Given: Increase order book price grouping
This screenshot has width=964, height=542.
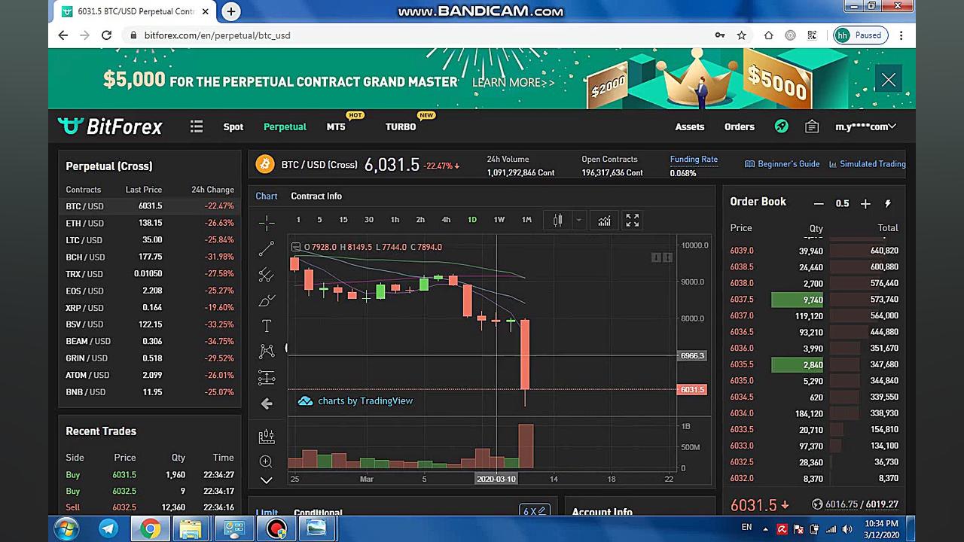Looking at the screenshot, I should (x=865, y=204).
